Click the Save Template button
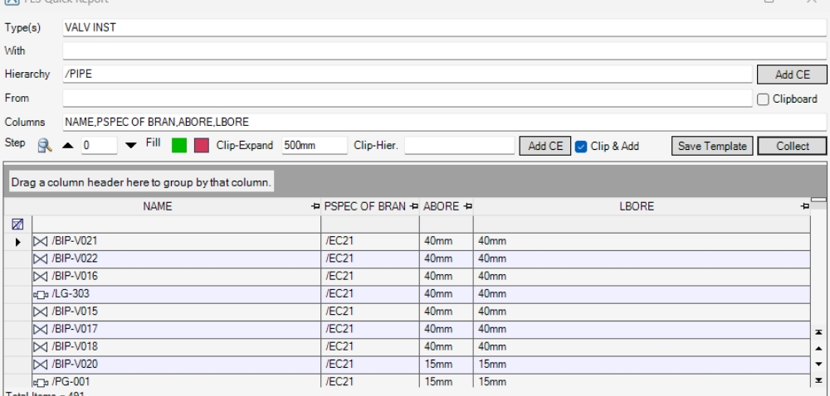 (710, 147)
